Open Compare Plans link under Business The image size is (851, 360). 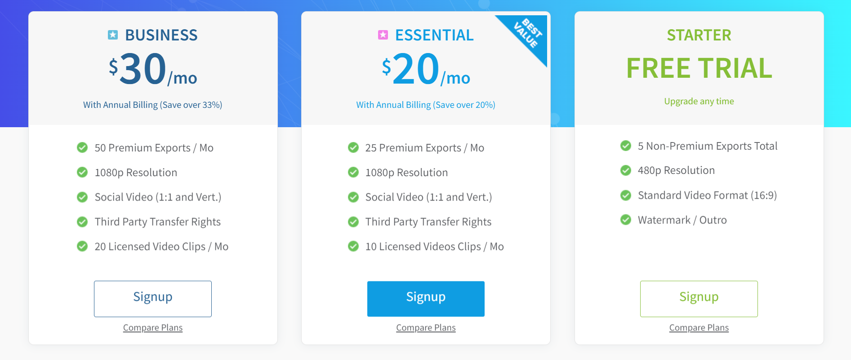[153, 328]
